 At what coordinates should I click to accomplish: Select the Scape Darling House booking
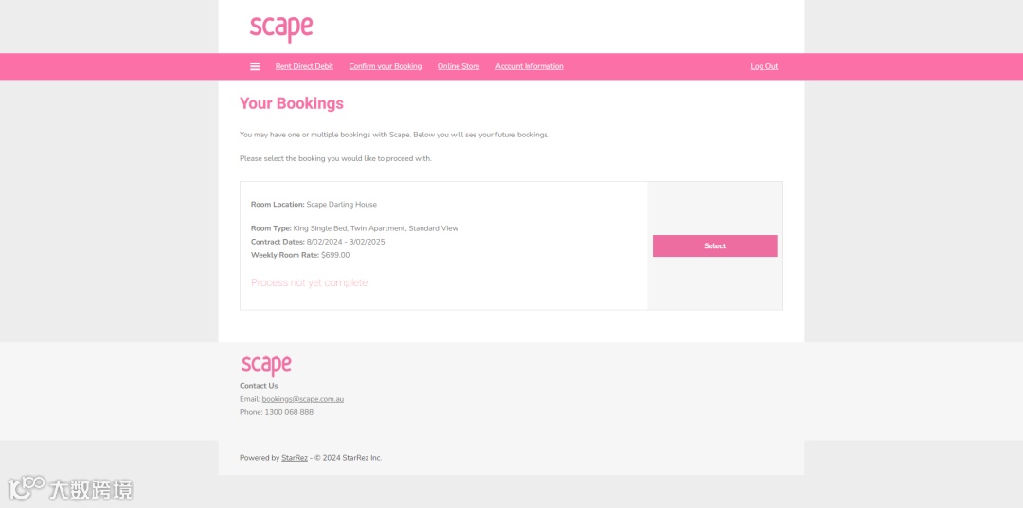coord(714,245)
